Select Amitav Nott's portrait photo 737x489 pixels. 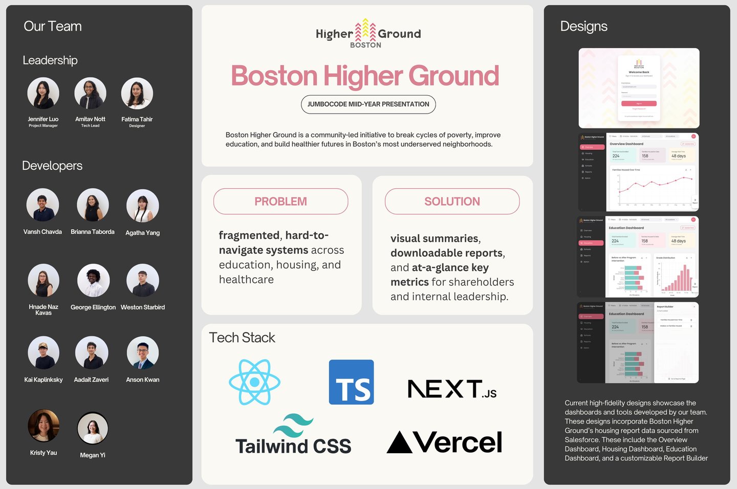coord(90,93)
